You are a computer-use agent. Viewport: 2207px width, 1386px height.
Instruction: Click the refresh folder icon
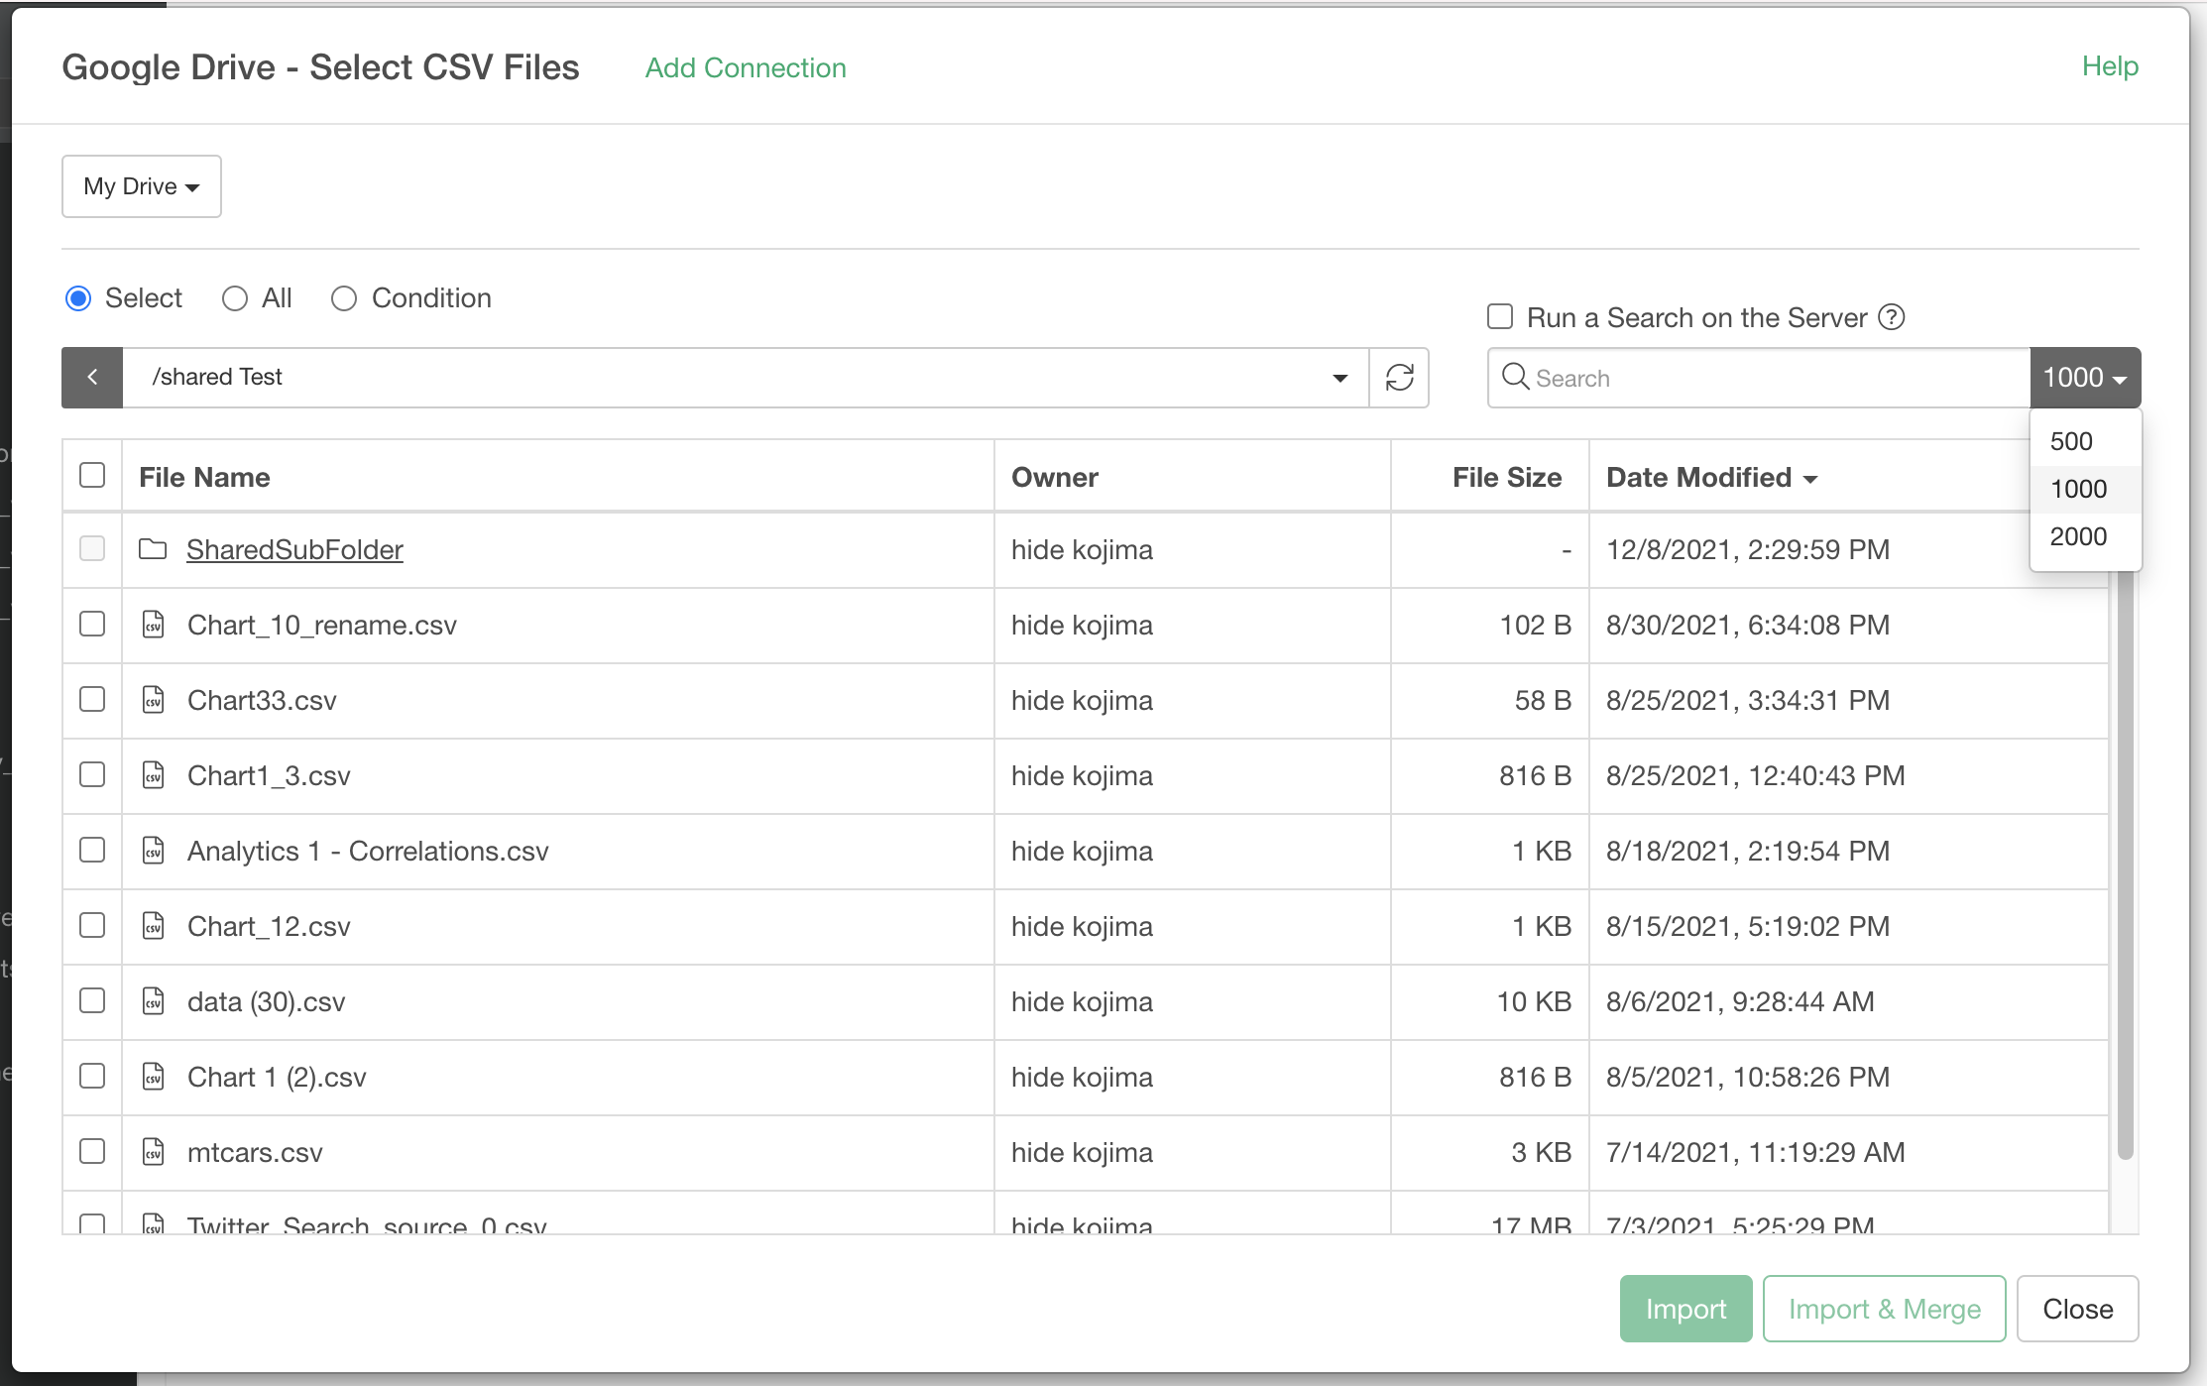pyautogui.click(x=1399, y=378)
